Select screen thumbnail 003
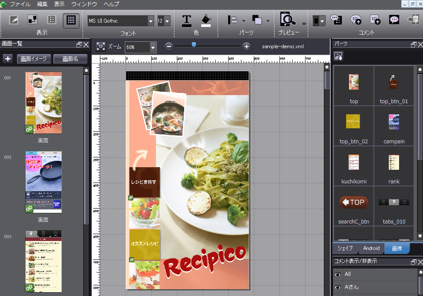The height and width of the screenshot is (296, 423). tap(44, 261)
